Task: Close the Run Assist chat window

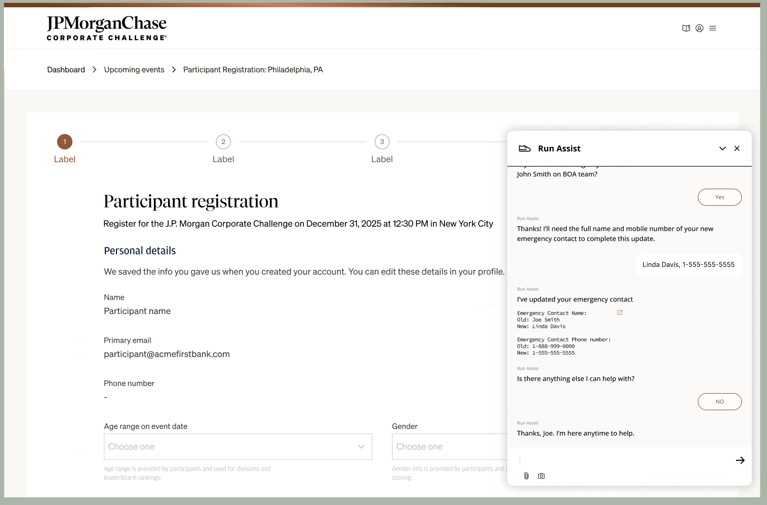Action: [737, 148]
